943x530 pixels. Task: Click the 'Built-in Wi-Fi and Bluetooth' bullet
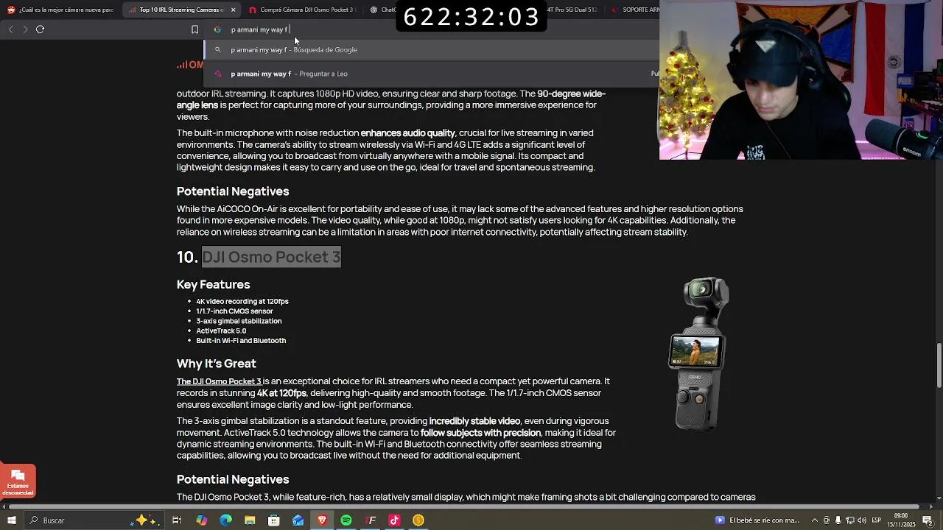(241, 341)
